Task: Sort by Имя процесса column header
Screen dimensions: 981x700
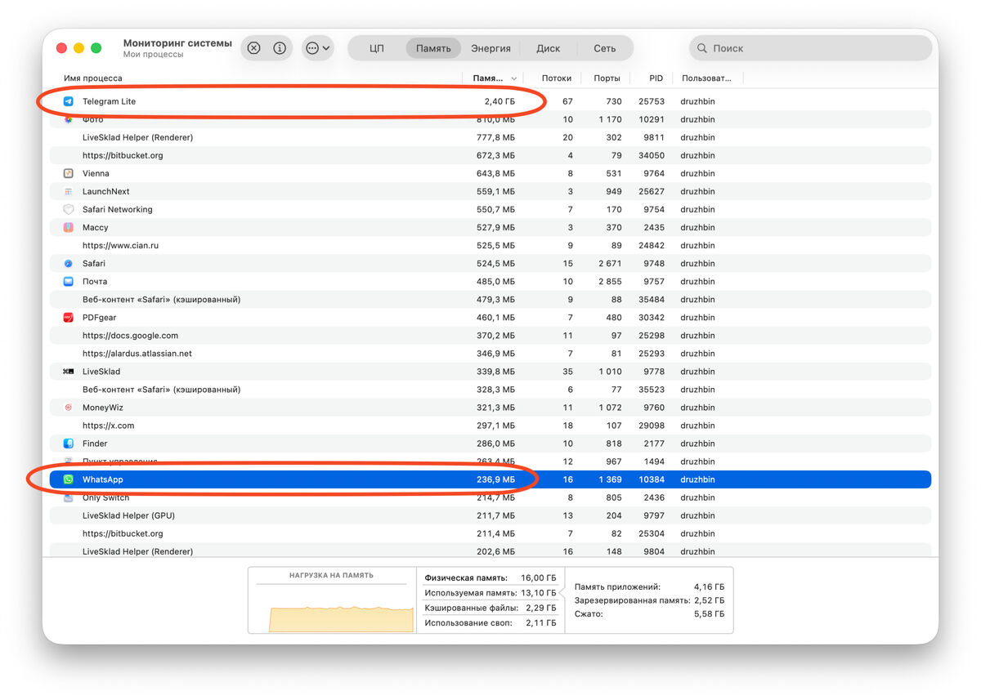Action: [x=93, y=78]
